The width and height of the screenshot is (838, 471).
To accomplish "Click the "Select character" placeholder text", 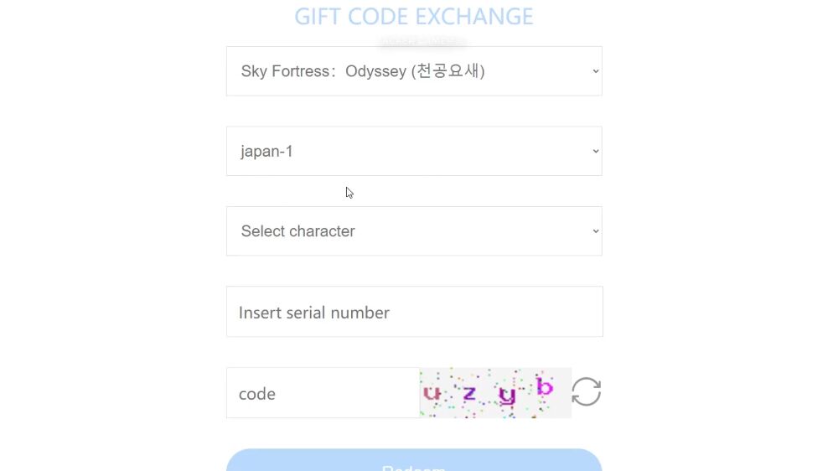I will coord(297,231).
